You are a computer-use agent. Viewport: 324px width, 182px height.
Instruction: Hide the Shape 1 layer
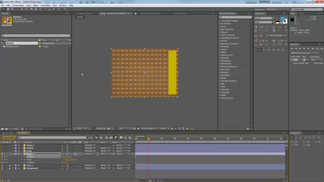pyautogui.click(x=2, y=154)
